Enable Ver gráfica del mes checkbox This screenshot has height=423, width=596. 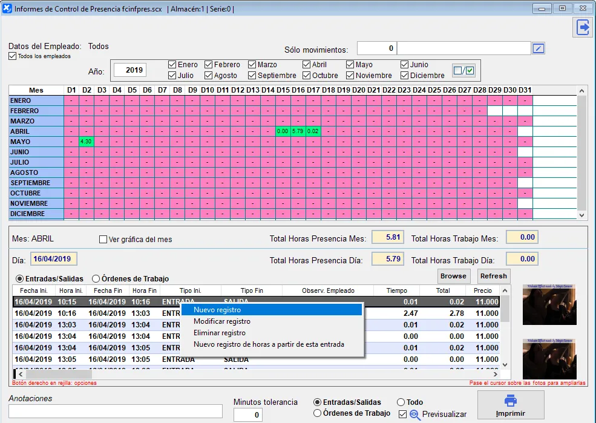pos(103,239)
